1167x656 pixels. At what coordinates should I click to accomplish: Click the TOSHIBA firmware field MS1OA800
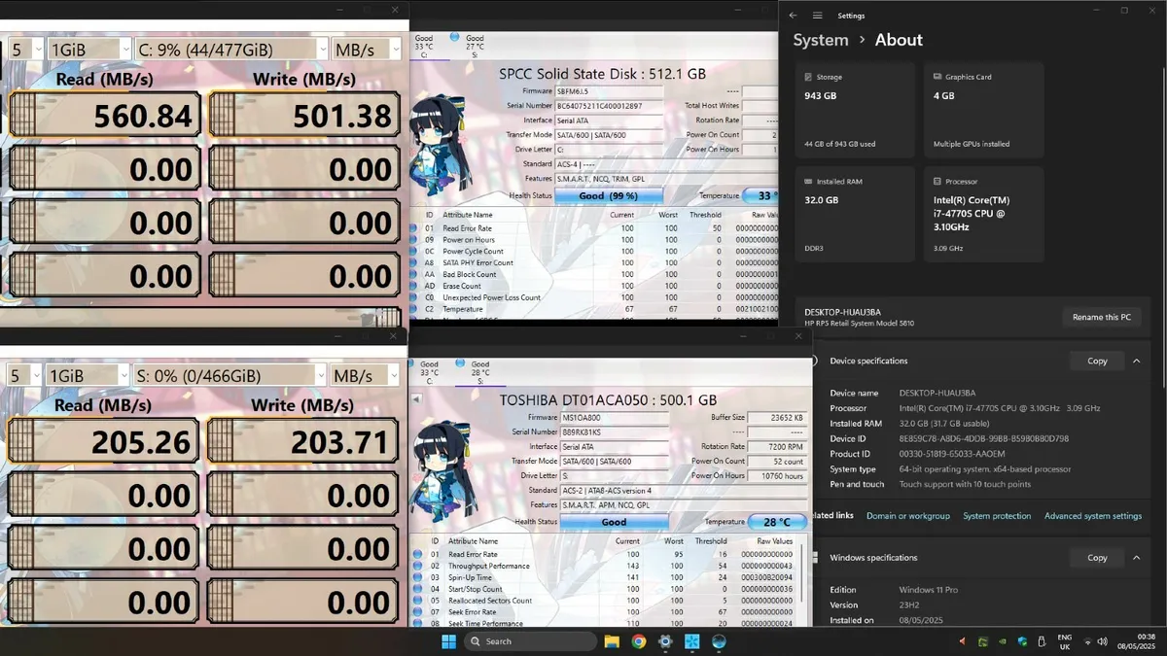click(x=614, y=417)
